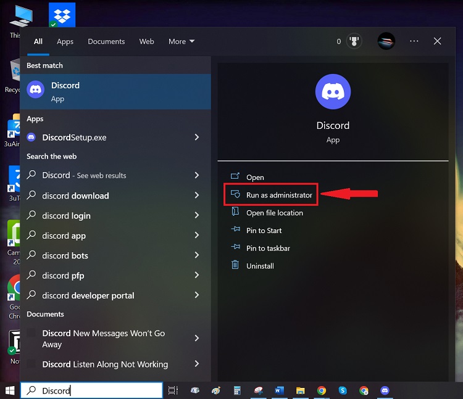Click Open file location label
The image size is (463, 399).
point(275,213)
